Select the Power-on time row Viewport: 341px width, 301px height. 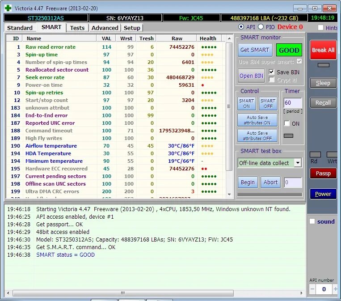point(115,85)
